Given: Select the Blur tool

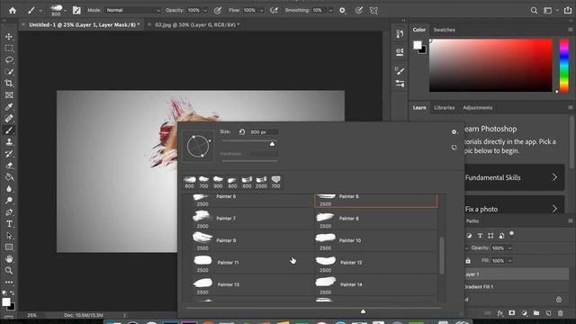Looking at the screenshot, I should [9, 189].
